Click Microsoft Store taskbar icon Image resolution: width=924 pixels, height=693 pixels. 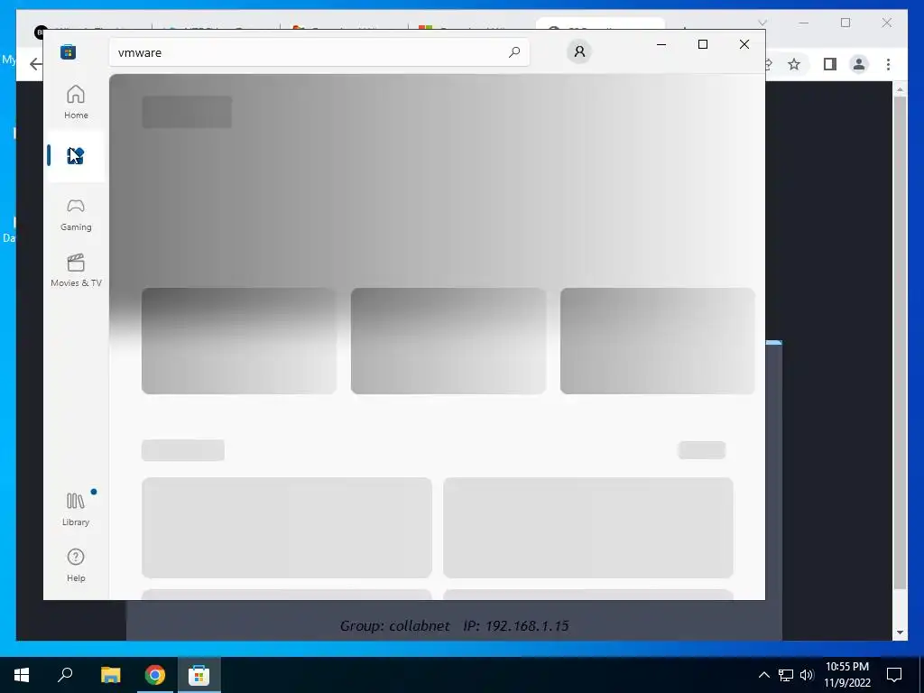pyautogui.click(x=199, y=675)
